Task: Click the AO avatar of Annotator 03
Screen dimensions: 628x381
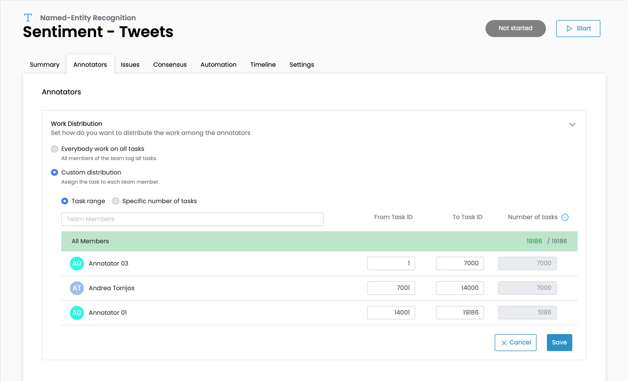Action: pos(77,264)
